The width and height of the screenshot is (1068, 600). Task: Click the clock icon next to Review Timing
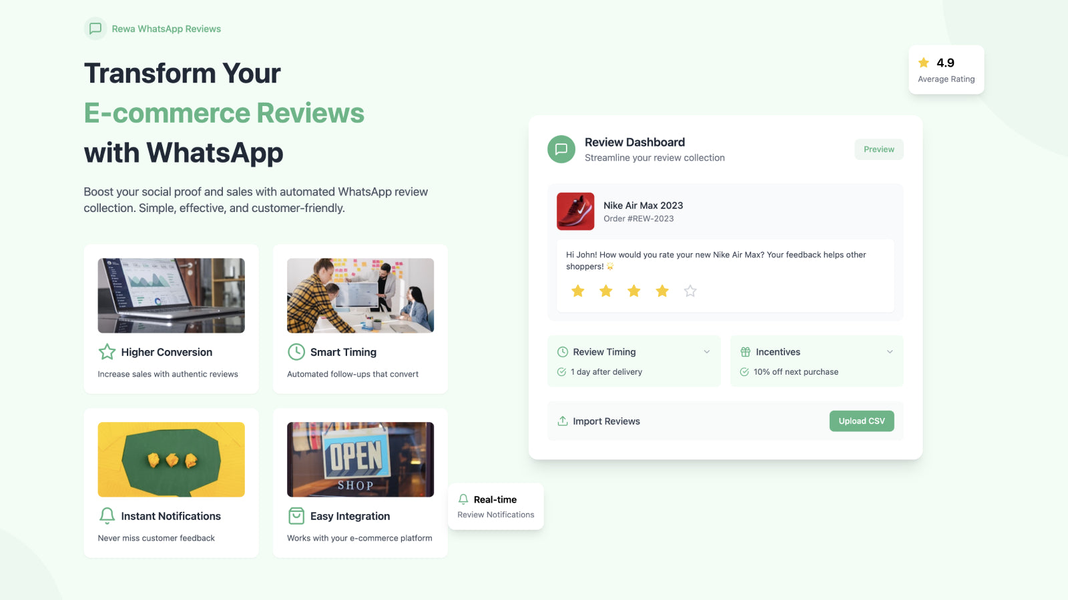562,351
